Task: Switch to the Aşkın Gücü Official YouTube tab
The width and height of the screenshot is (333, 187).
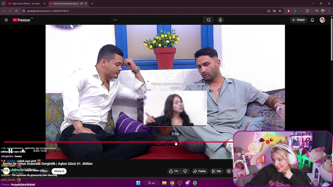Action: tap(26, 4)
